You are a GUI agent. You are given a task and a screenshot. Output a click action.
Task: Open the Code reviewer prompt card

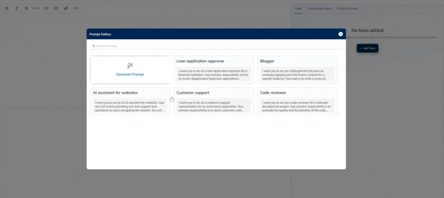coord(297,102)
